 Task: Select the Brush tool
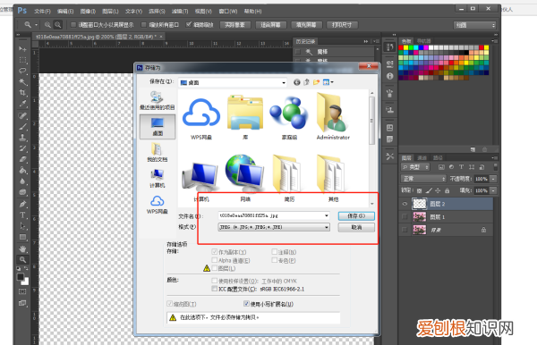[x=22, y=127]
